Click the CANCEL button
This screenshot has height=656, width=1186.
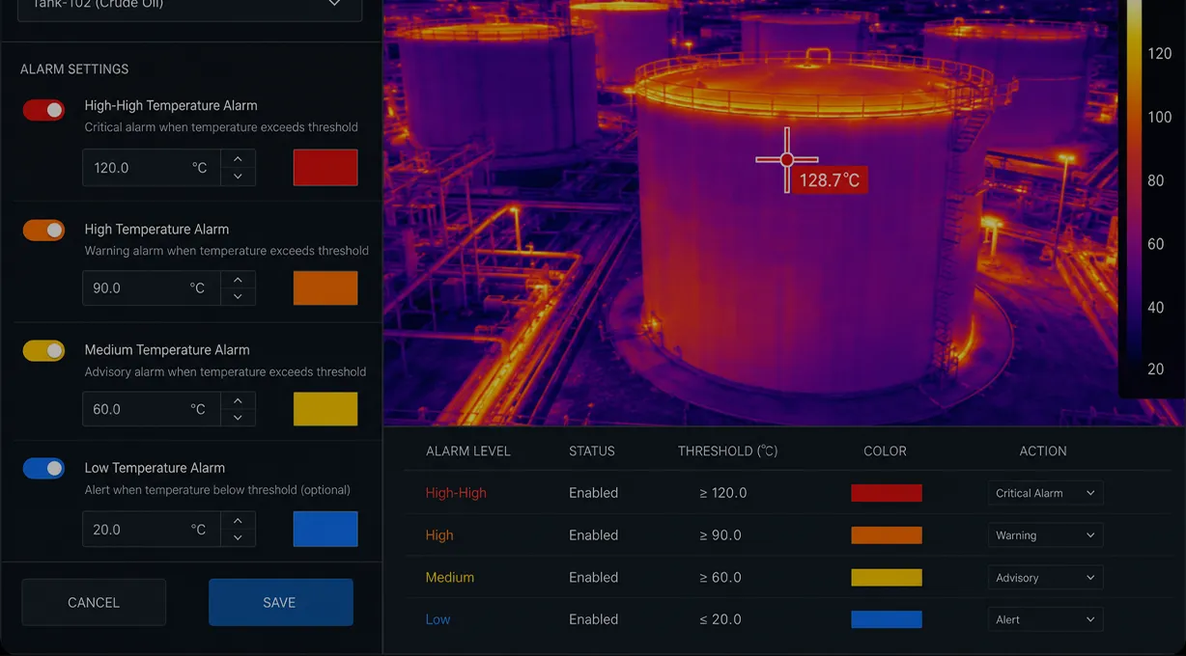pyautogui.click(x=94, y=602)
